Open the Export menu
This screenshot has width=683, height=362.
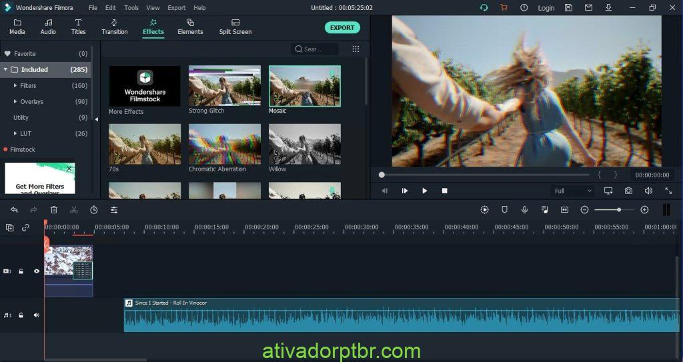(176, 8)
